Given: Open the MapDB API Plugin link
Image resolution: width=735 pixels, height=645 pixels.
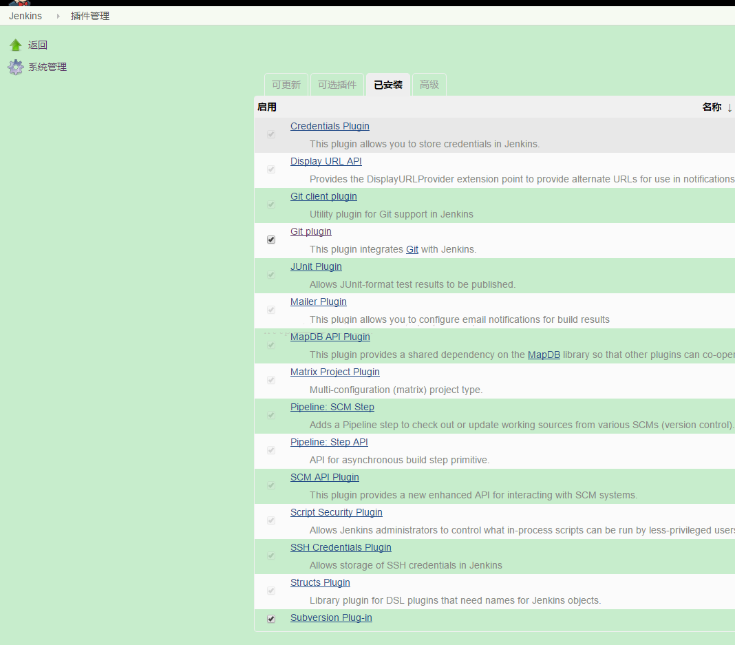Looking at the screenshot, I should pos(330,337).
